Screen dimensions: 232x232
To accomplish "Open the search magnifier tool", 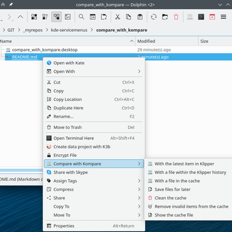I will [x=81, y=17].
